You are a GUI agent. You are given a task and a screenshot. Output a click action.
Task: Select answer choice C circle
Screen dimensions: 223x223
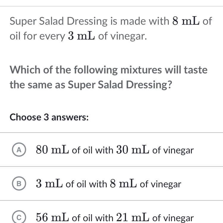pyautogui.click(x=19, y=218)
